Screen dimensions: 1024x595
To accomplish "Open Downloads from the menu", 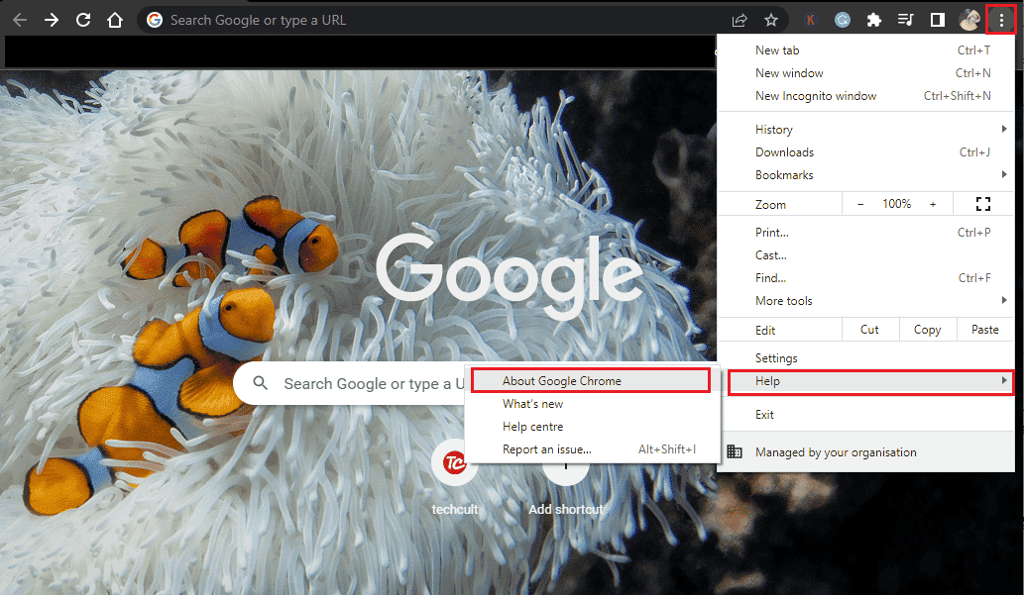I will click(866, 152).
